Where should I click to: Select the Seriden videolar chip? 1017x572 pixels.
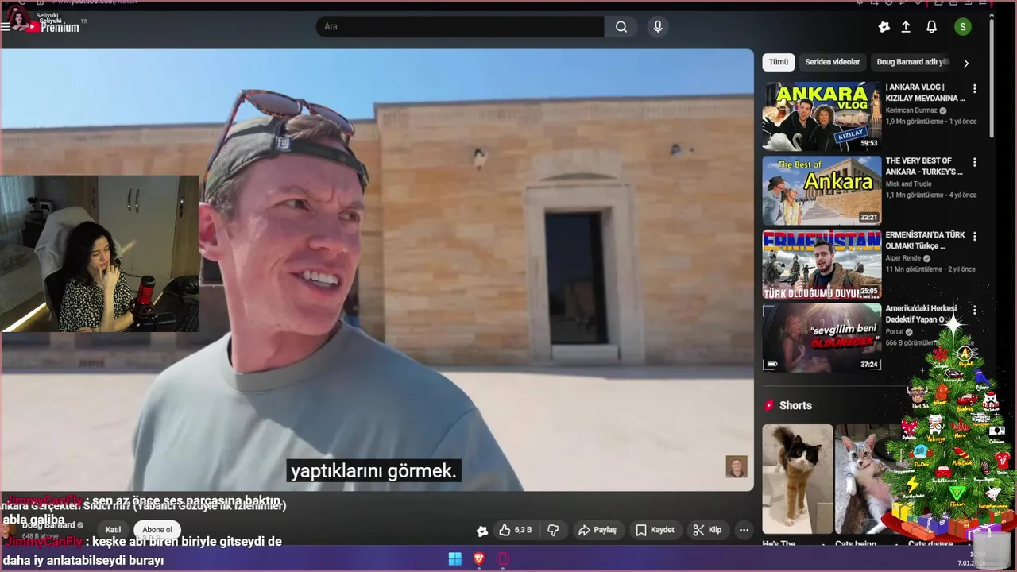[833, 62]
